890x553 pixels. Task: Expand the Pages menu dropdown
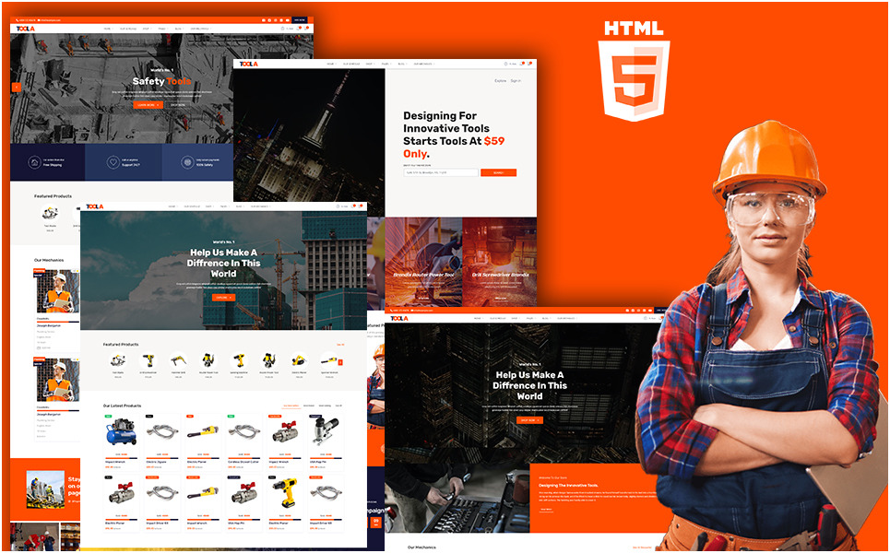pos(163,28)
